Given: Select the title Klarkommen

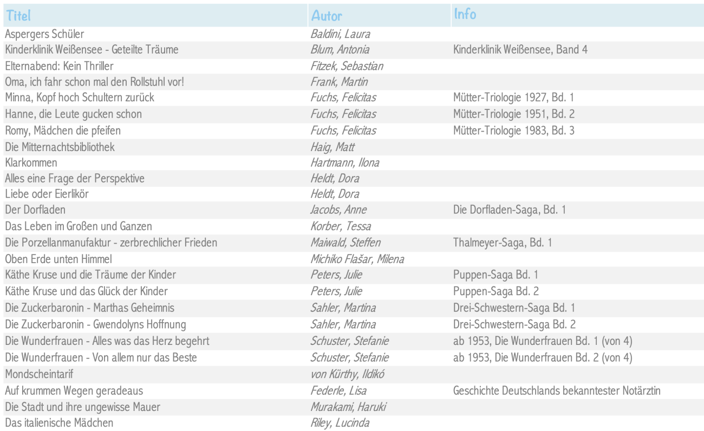Looking at the screenshot, I should tap(31, 163).
